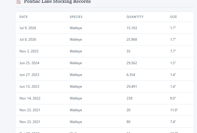Select the DATE column header

tap(24, 17)
